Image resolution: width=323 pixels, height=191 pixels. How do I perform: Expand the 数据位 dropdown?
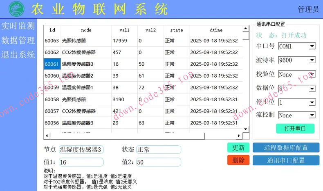pyautogui.click(x=297, y=89)
